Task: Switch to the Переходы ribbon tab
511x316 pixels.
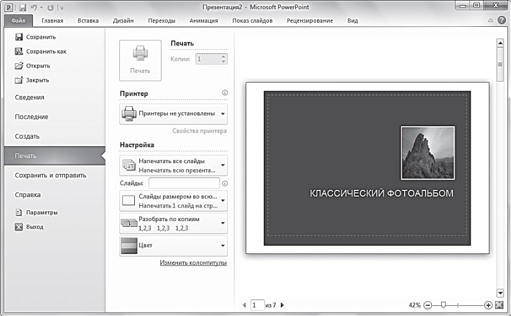Action: click(x=161, y=20)
